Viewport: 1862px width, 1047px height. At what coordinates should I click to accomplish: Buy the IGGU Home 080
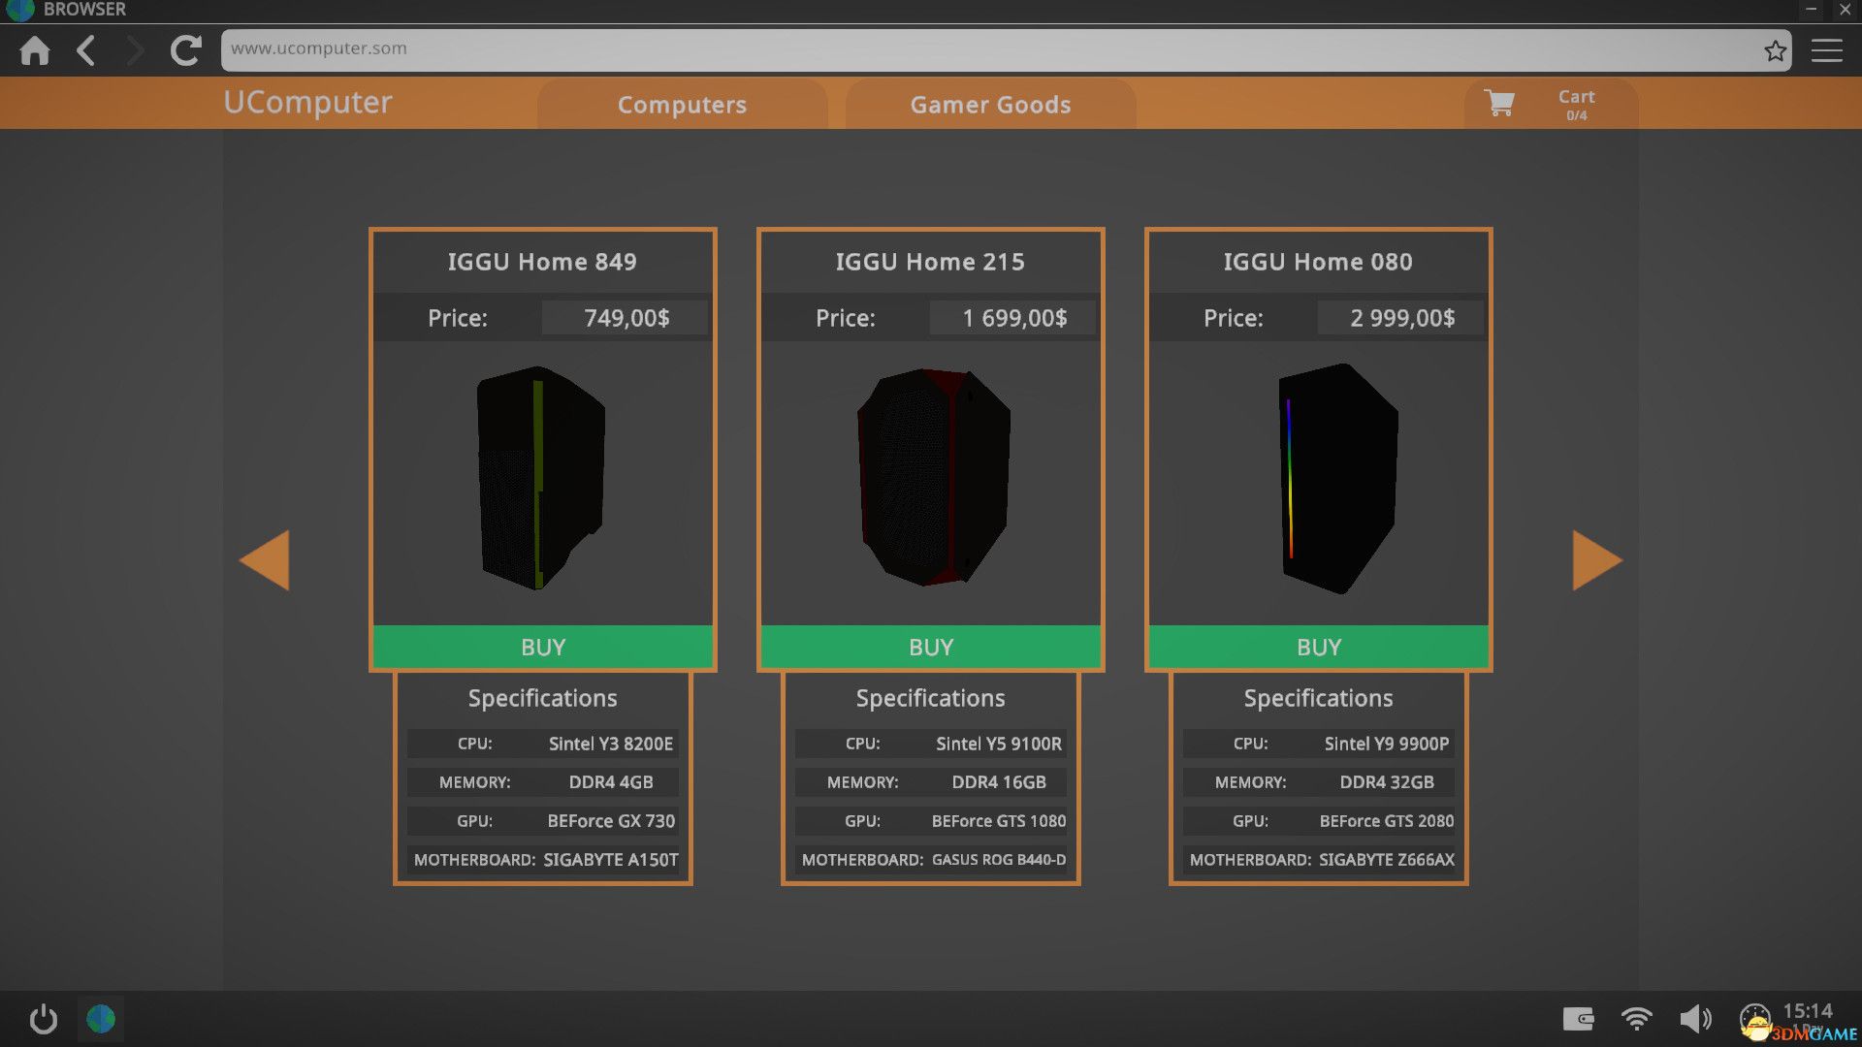(1319, 647)
